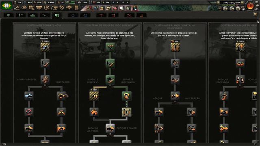
Task: Select top Ataque em Massa doctrine at 100%
Action: [240, 47]
